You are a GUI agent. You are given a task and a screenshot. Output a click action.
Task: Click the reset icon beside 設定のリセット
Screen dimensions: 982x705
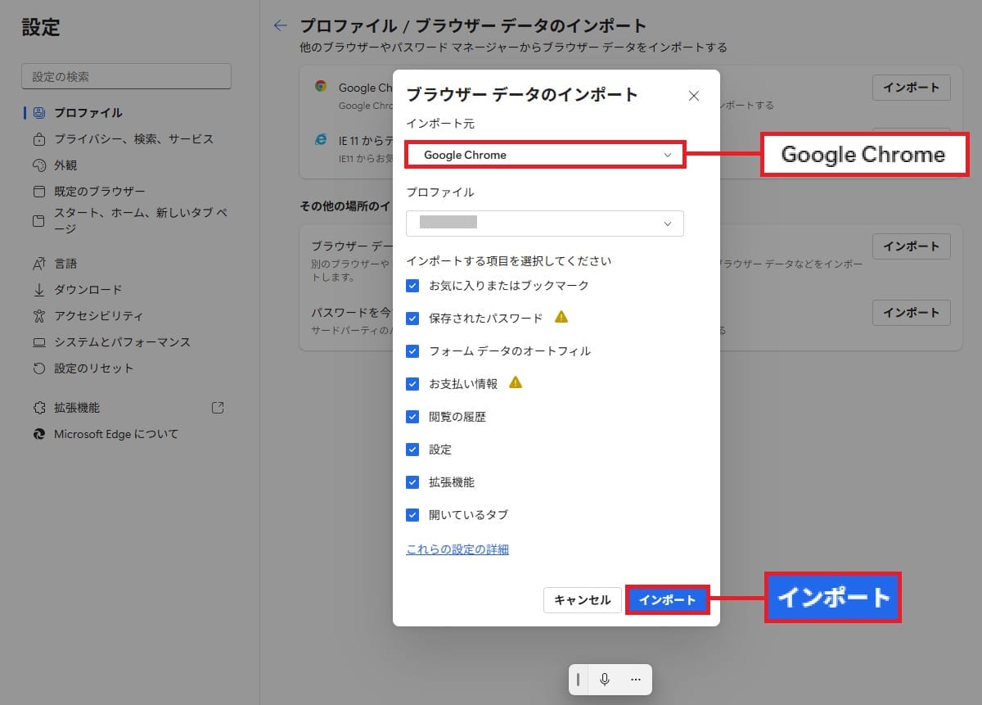[38, 368]
